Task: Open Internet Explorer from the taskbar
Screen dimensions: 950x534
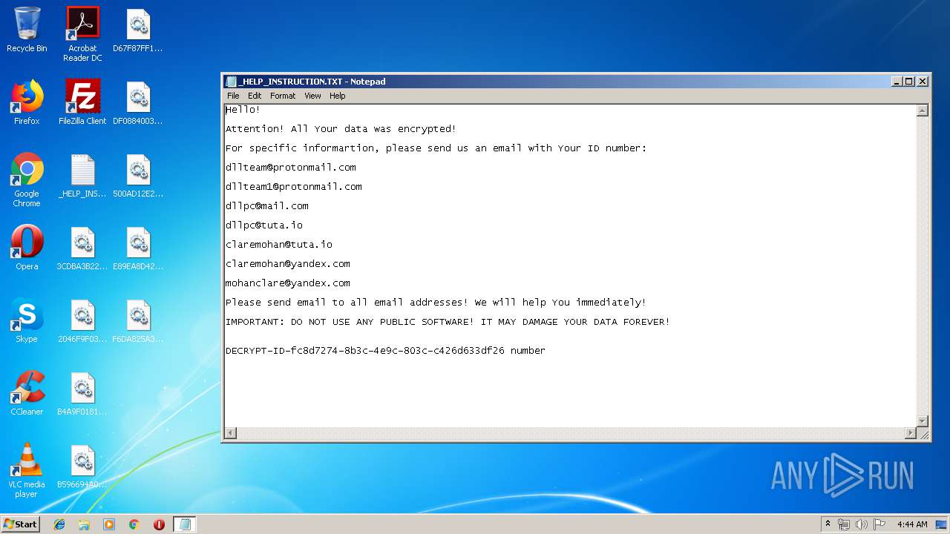Action: click(59, 524)
